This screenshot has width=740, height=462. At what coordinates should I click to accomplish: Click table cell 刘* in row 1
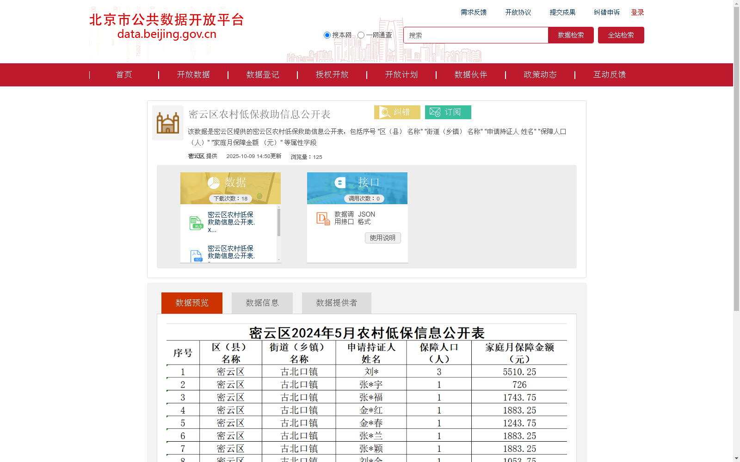pos(371,372)
